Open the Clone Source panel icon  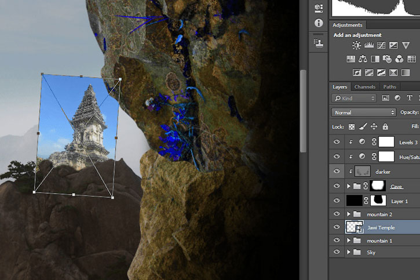tap(319, 43)
